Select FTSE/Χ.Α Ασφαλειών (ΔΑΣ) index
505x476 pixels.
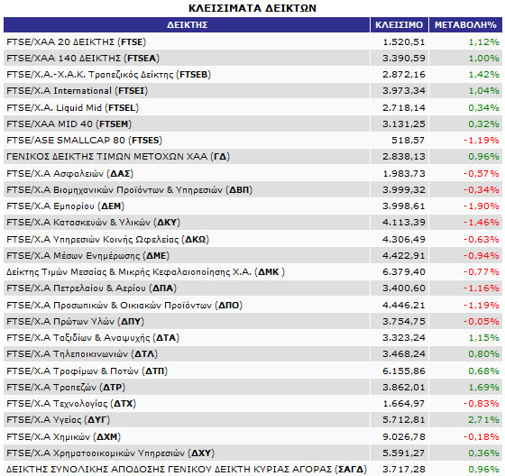click(70, 174)
